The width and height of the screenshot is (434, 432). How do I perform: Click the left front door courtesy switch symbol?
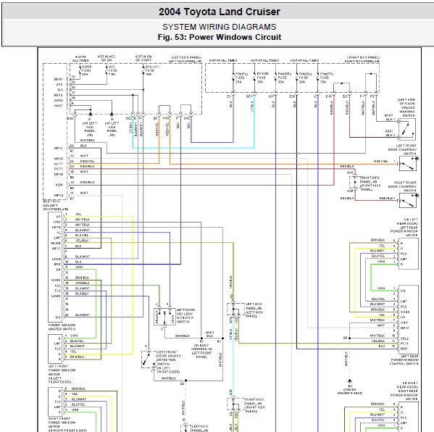407,163
